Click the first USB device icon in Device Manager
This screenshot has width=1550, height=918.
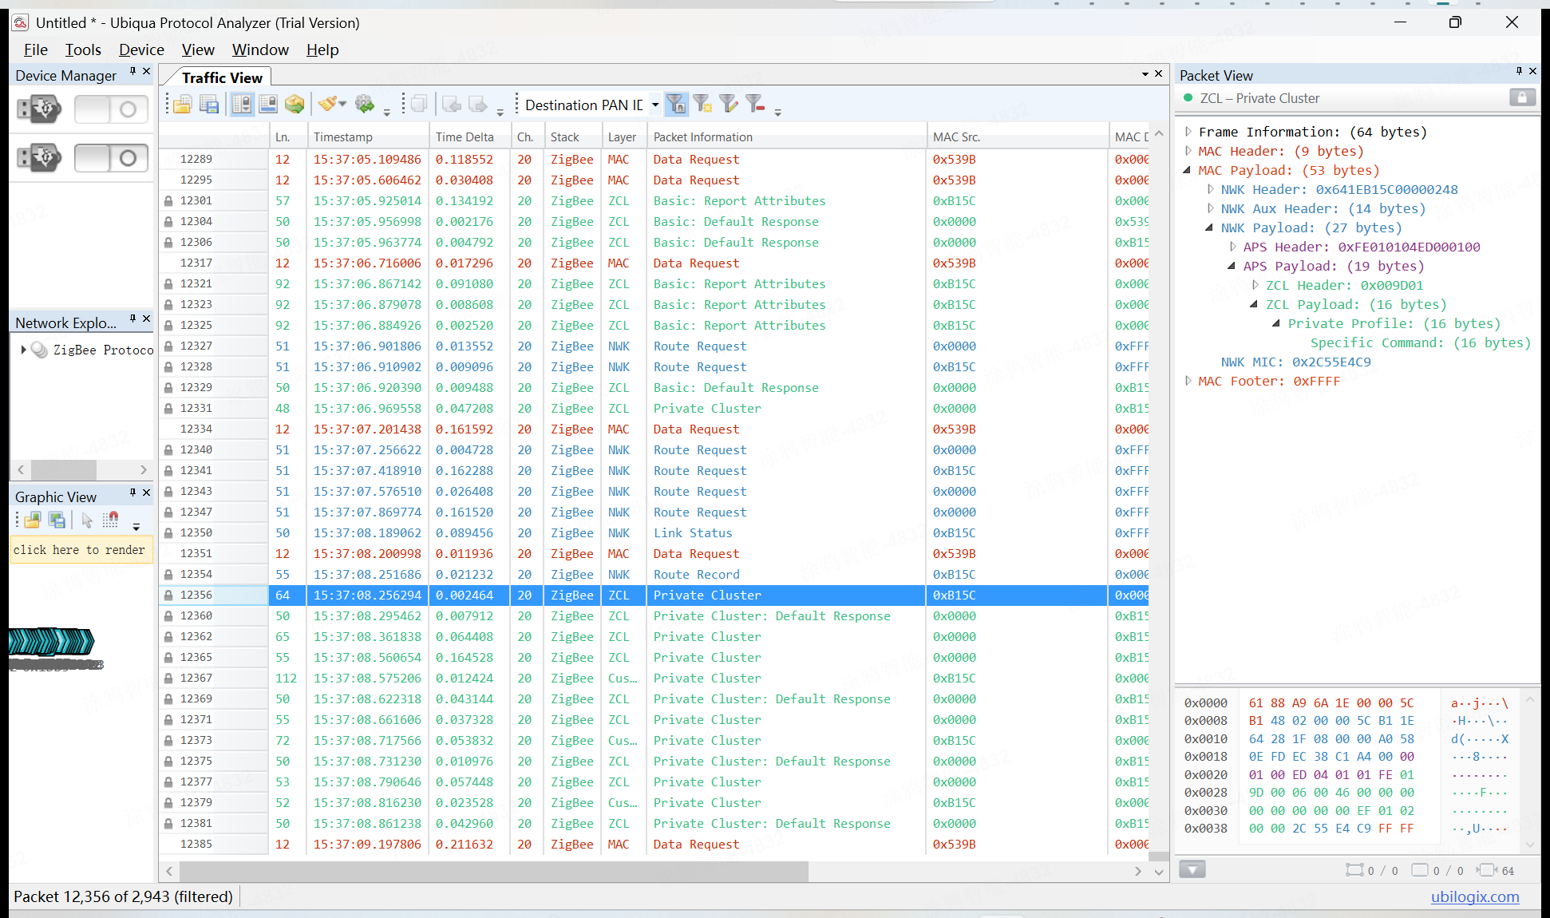(x=39, y=109)
